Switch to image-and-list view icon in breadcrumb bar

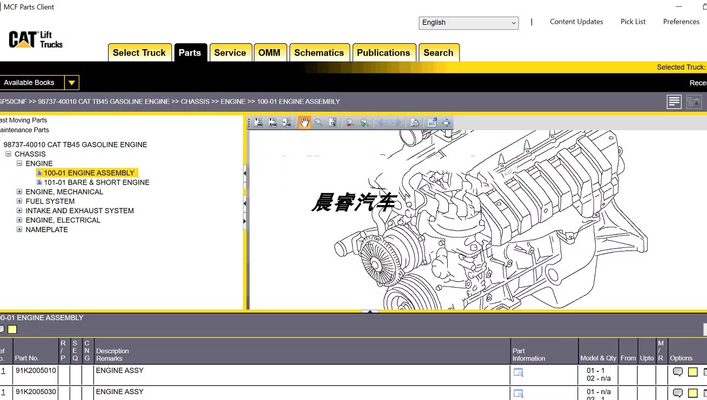point(694,101)
